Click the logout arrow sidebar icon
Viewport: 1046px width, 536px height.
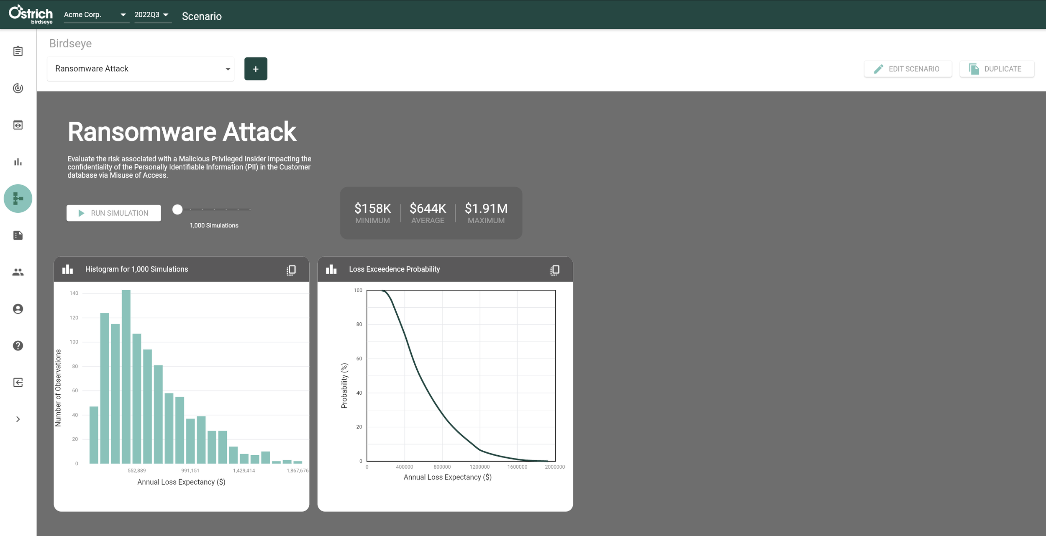pyautogui.click(x=18, y=383)
